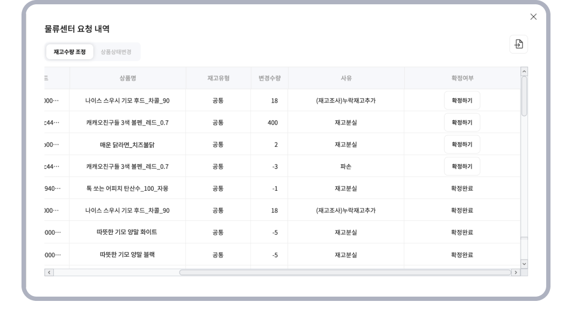Confirm the 파손 adjustment row
This screenshot has height=331, width=572.
(462, 167)
